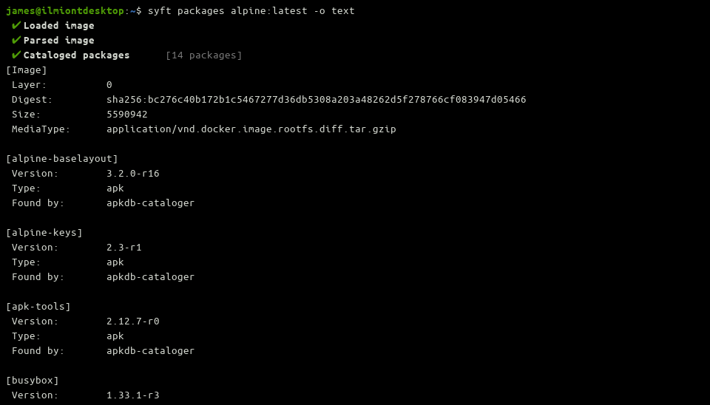Viewport: 710px width, 405px height.
Task: Click the checkmark beside Cataloged packages
Action: (16, 55)
